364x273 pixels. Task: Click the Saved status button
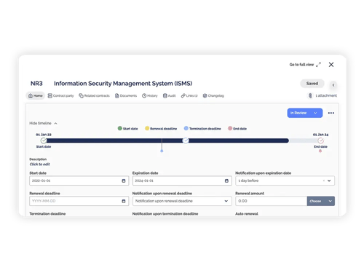click(x=312, y=84)
